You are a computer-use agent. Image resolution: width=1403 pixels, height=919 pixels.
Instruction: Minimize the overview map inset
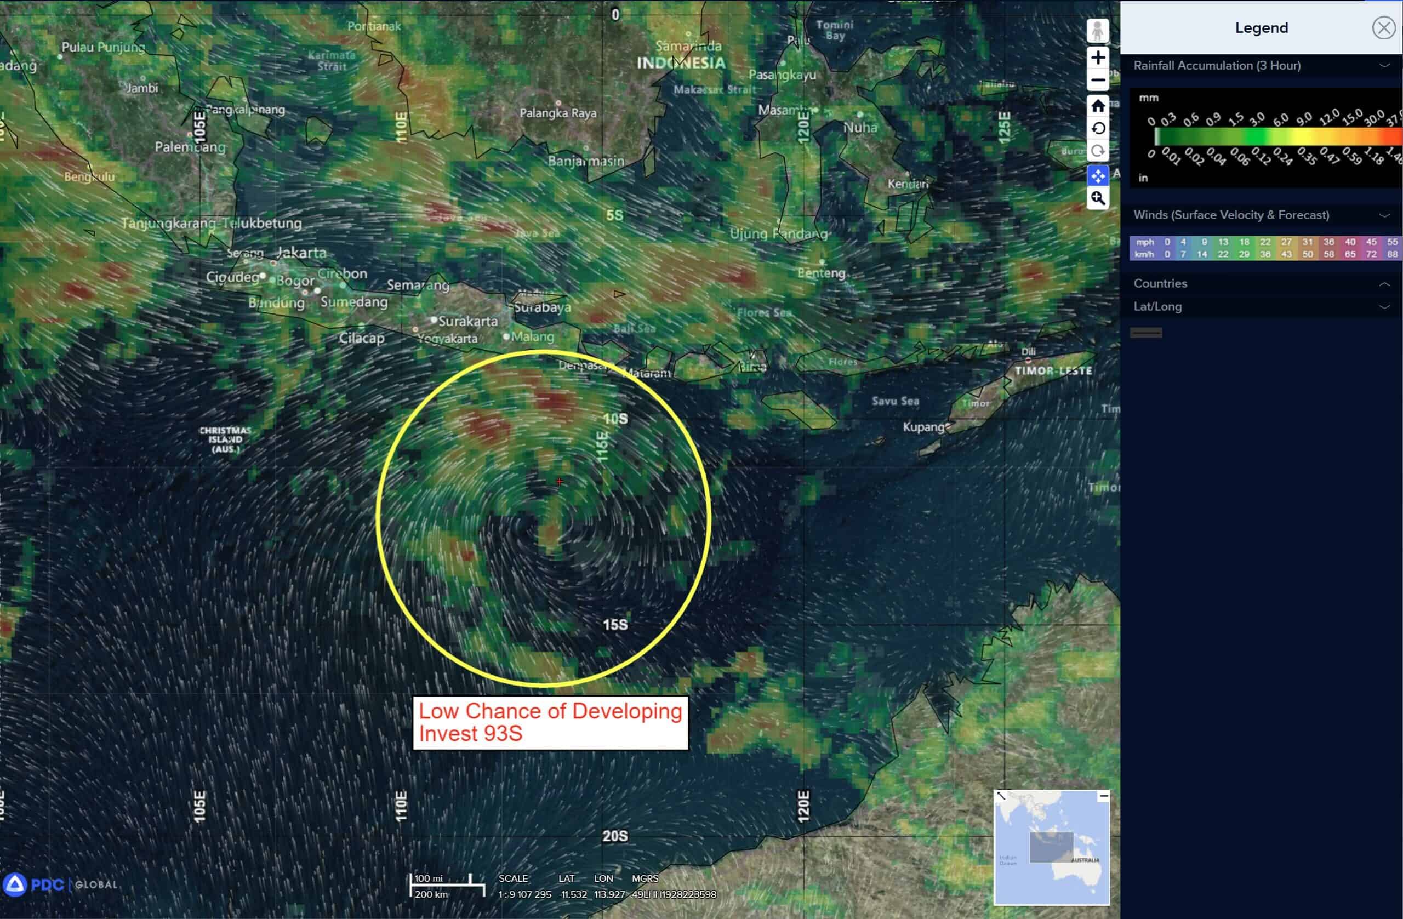(x=1104, y=796)
